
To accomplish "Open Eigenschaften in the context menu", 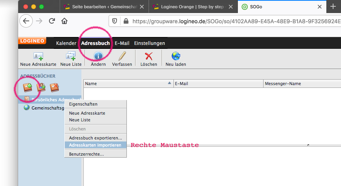I will (83, 104).
